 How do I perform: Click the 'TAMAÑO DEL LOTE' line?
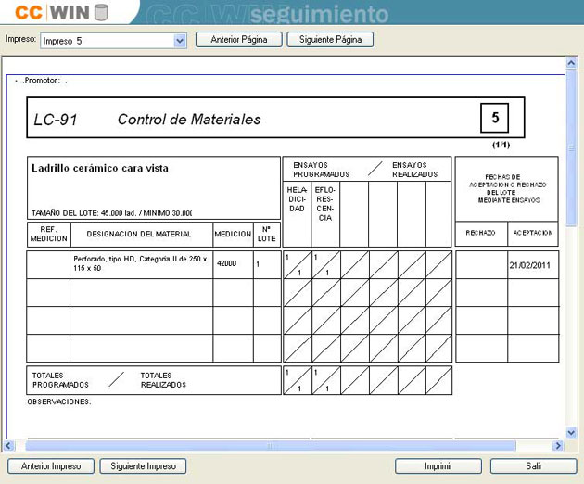[112, 213]
